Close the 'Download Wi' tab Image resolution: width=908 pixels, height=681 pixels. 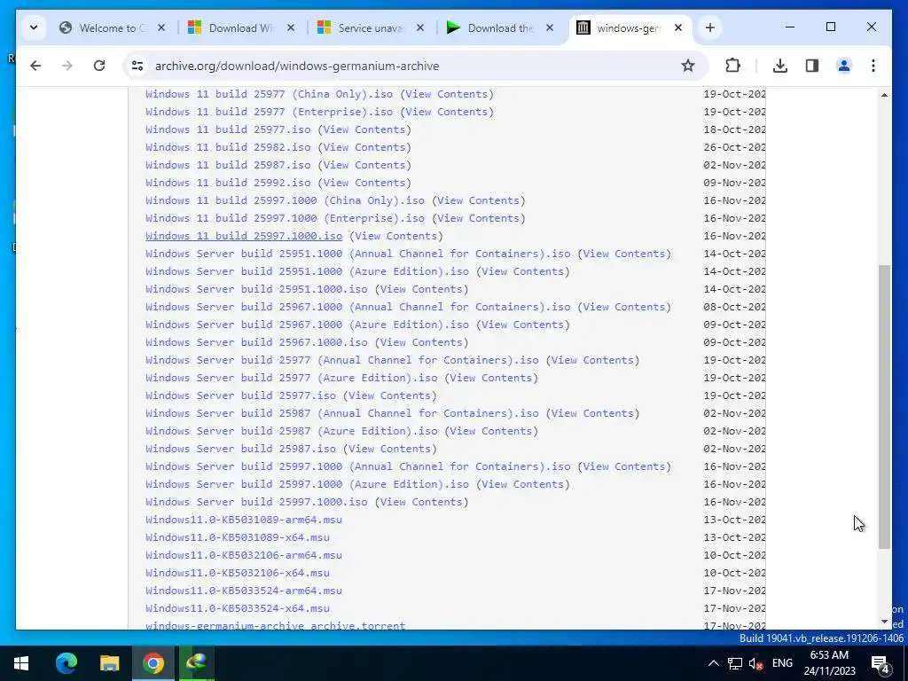(291, 27)
